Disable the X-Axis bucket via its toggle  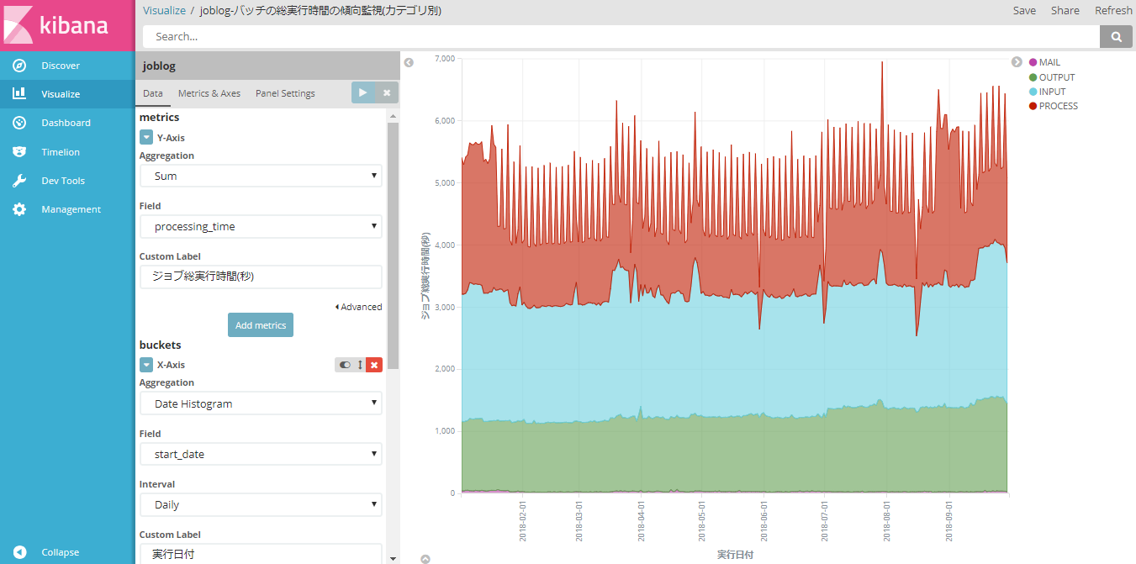pyautogui.click(x=345, y=365)
